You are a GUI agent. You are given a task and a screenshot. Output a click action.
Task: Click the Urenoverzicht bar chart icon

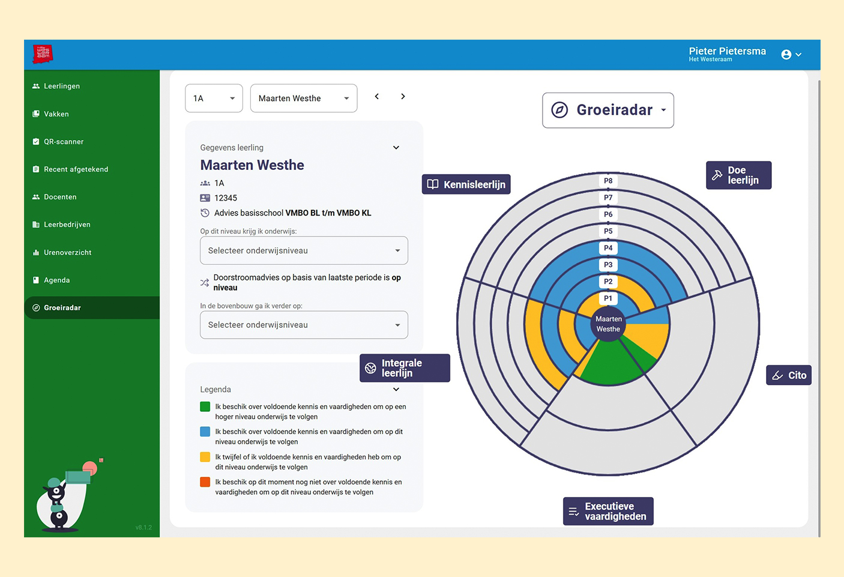(36, 253)
